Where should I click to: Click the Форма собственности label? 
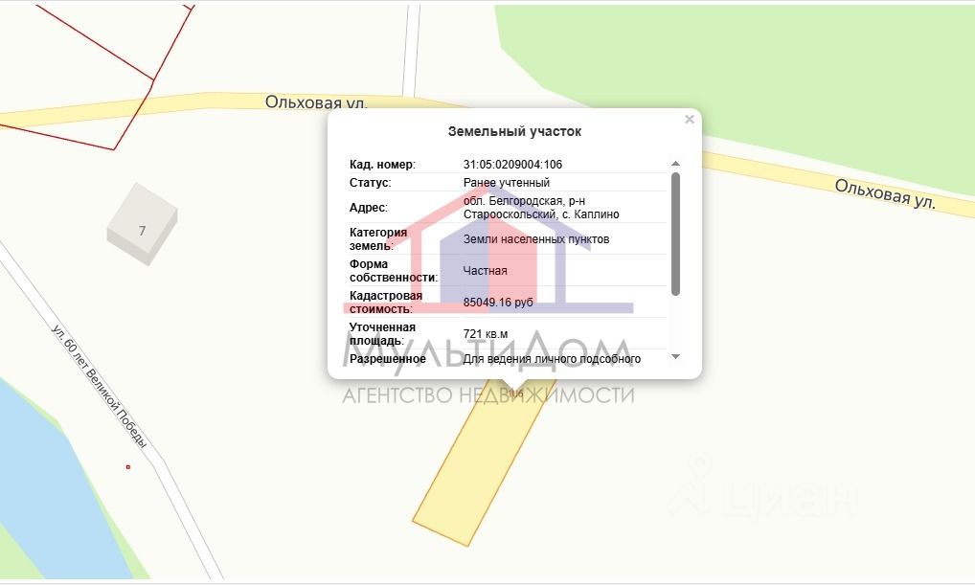(x=394, y=271)
